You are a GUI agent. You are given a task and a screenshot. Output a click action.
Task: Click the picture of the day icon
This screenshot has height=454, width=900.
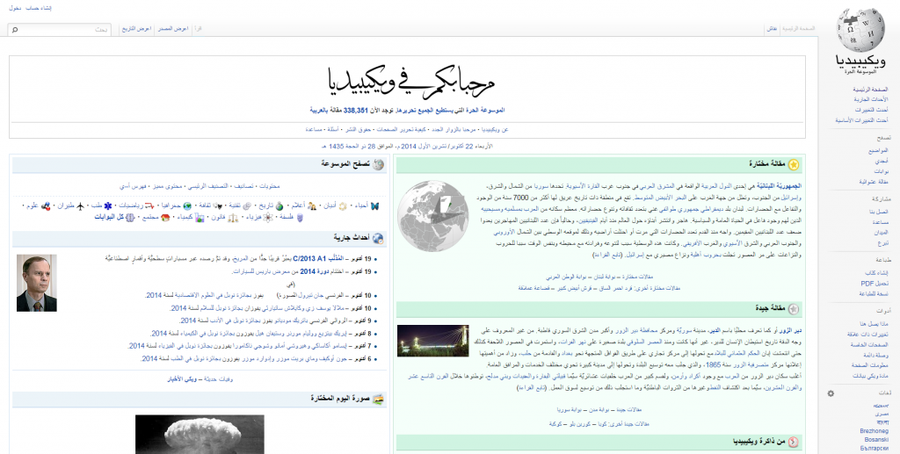pos(378,399)
